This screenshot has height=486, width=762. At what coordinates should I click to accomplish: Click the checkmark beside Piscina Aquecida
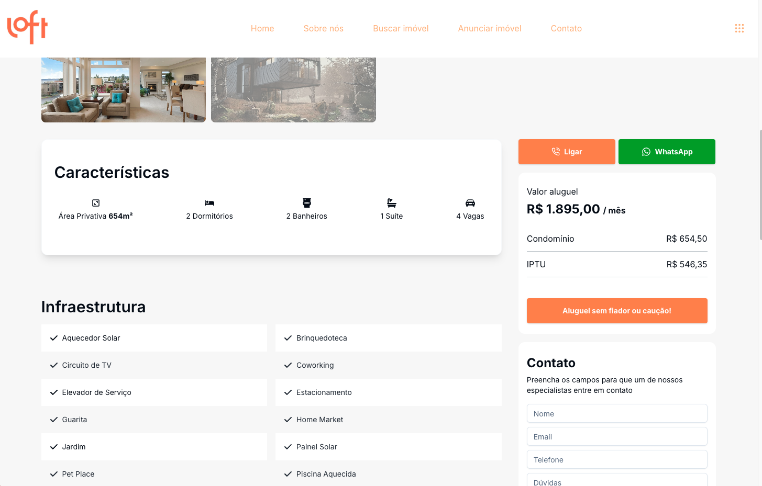288,474
